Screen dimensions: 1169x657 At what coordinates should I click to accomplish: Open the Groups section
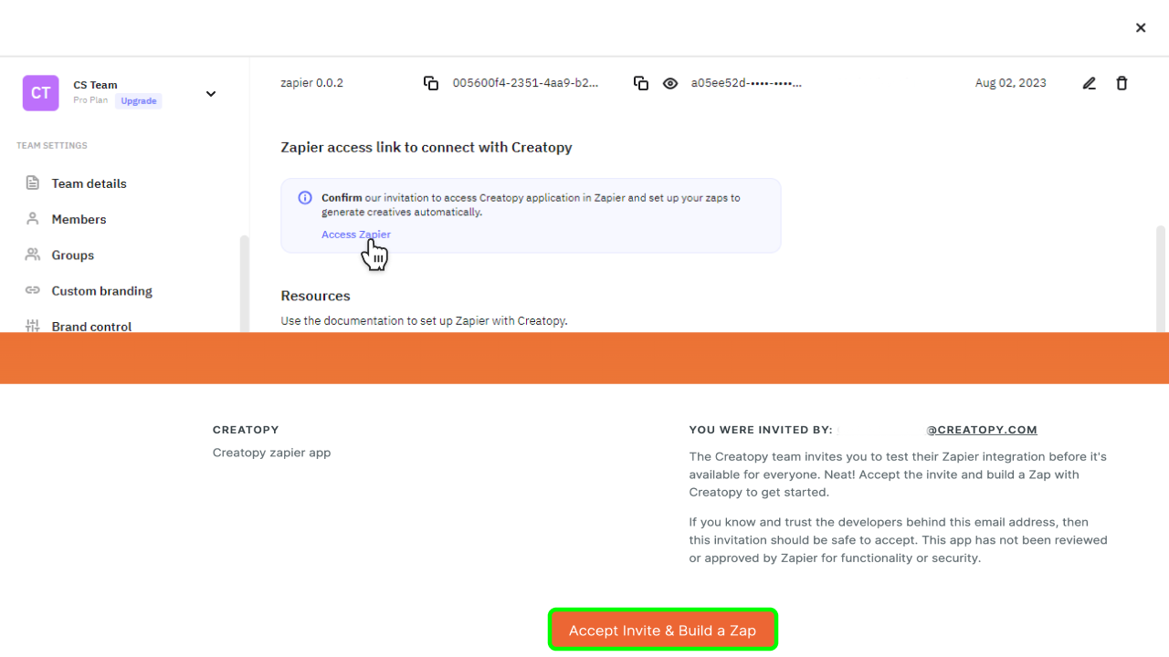[72, 255]
